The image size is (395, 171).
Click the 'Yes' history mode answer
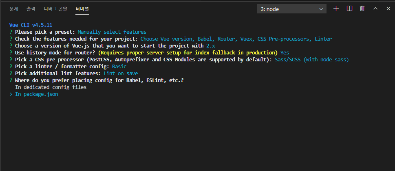click(x=285, y=53)
